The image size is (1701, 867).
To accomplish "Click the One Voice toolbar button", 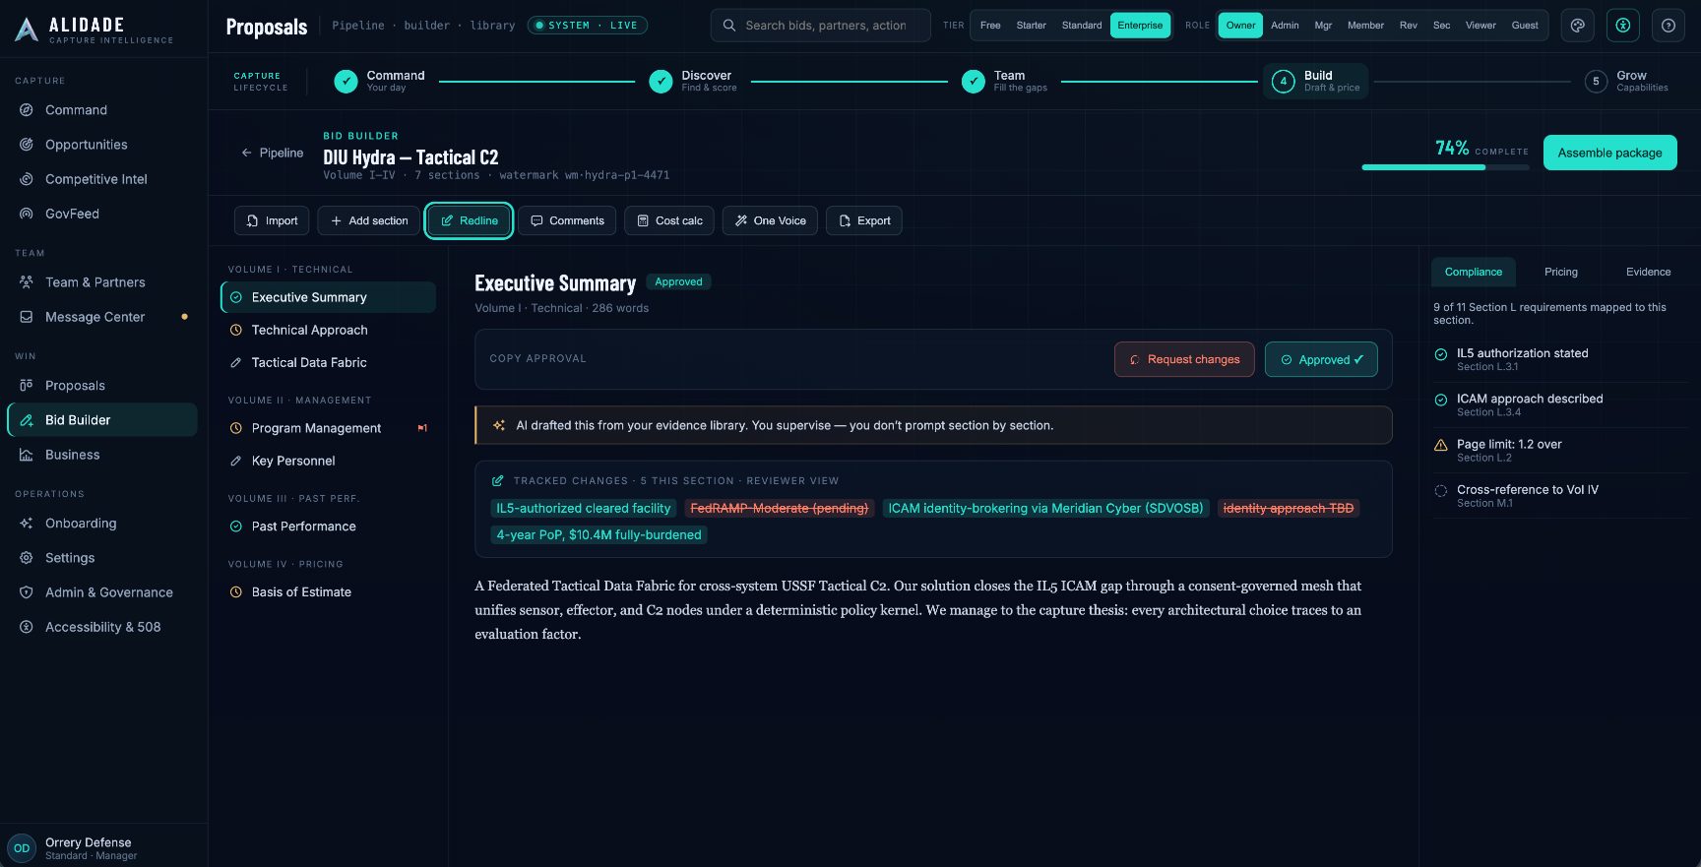I will tap(770, 220).
